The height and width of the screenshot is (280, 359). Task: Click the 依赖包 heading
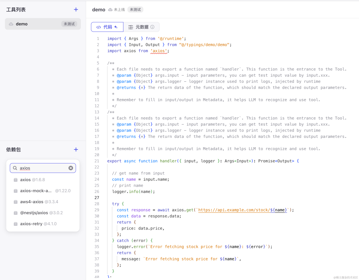(x=14, y=149)
